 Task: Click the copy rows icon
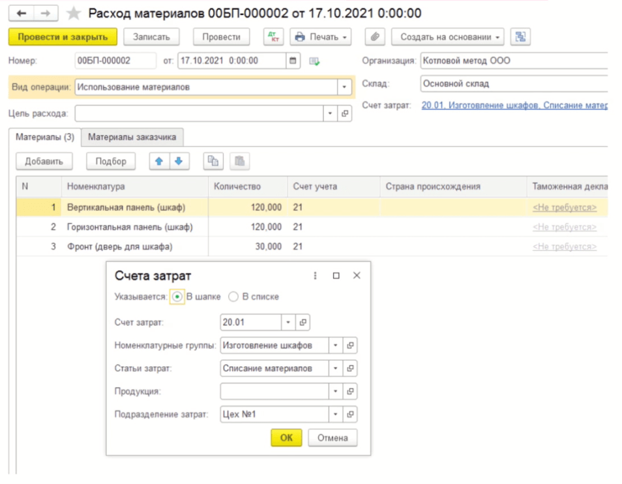pyautogui.click(x=212, y=162)
